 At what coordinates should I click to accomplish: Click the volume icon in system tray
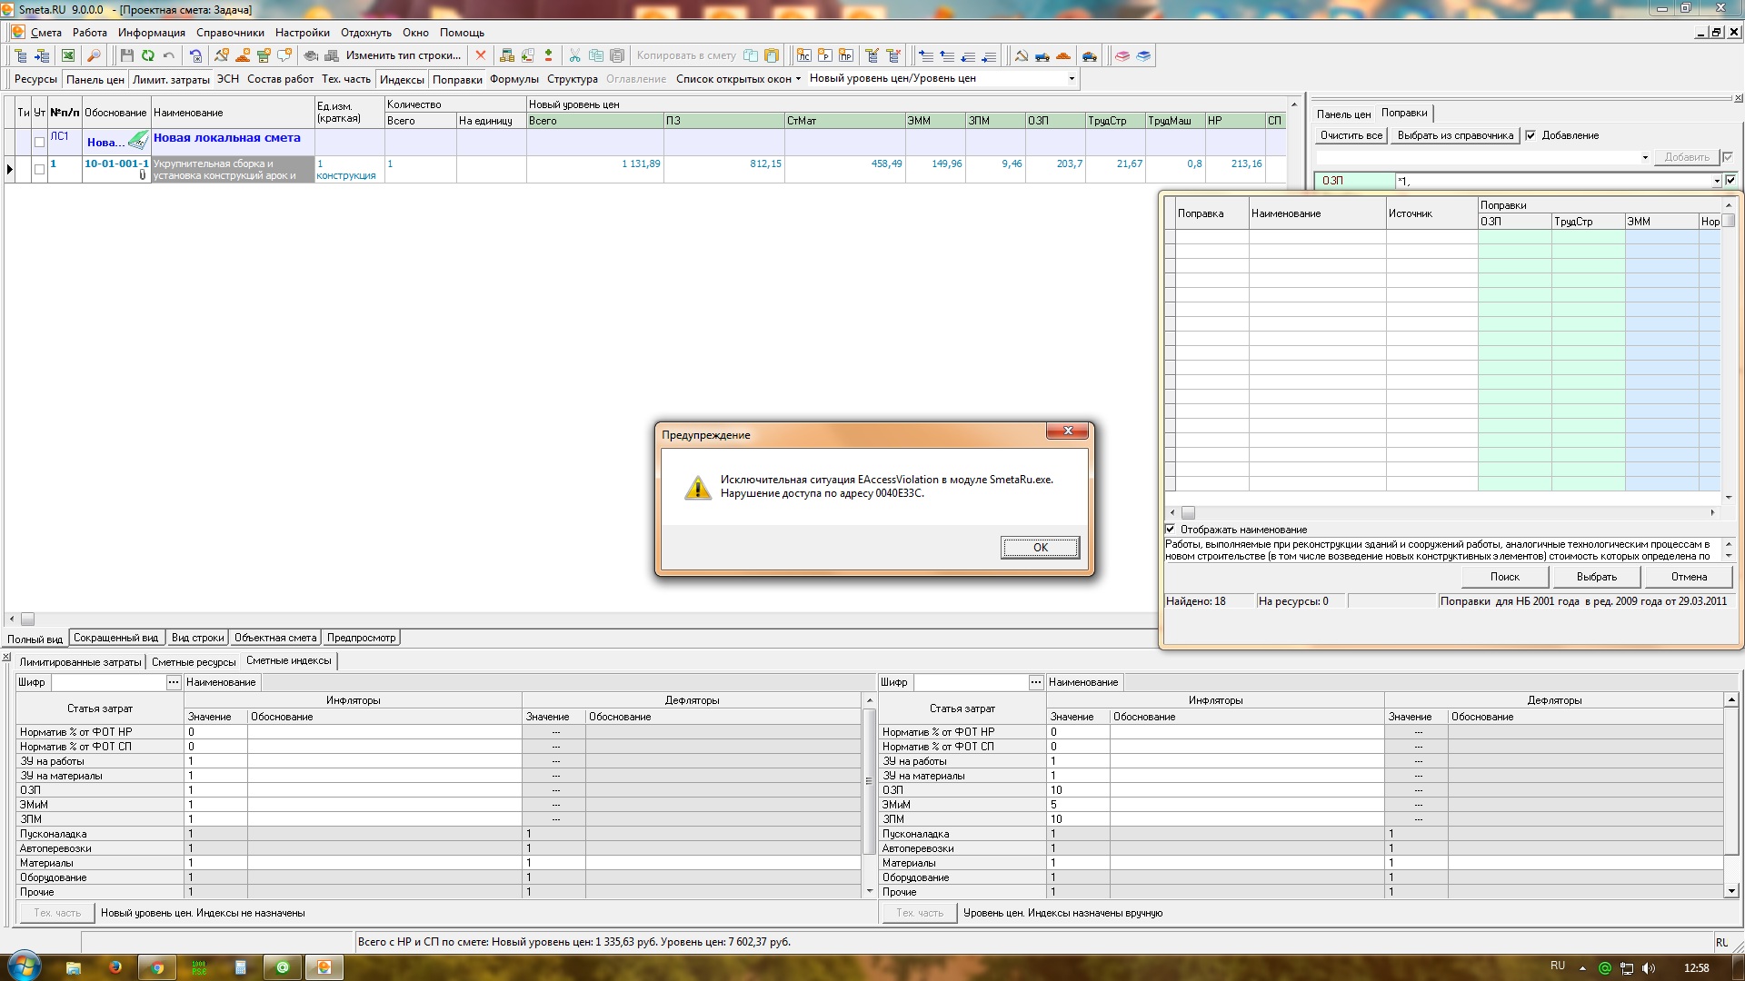click(x=1649, y=967)
